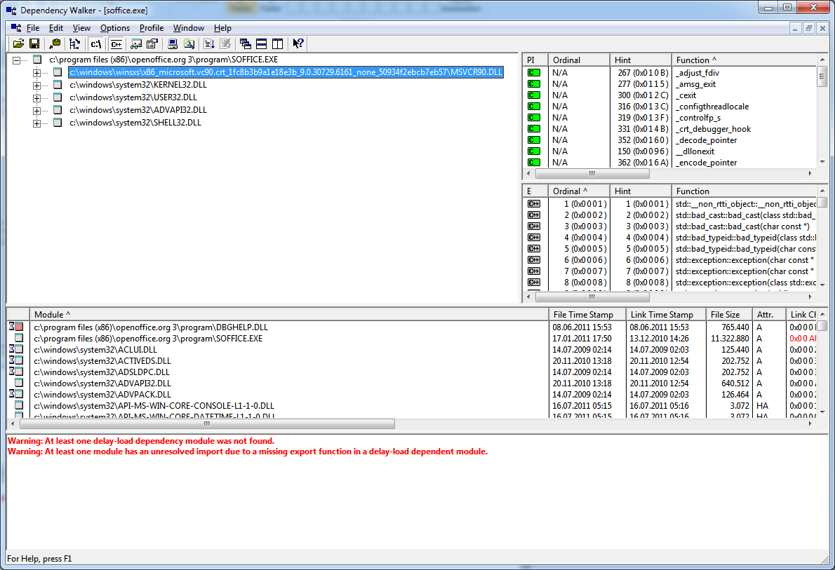This screenshot has width=835, height=570.
Task: Sort imports by Function ^ column header
Action: click(743, 60)
